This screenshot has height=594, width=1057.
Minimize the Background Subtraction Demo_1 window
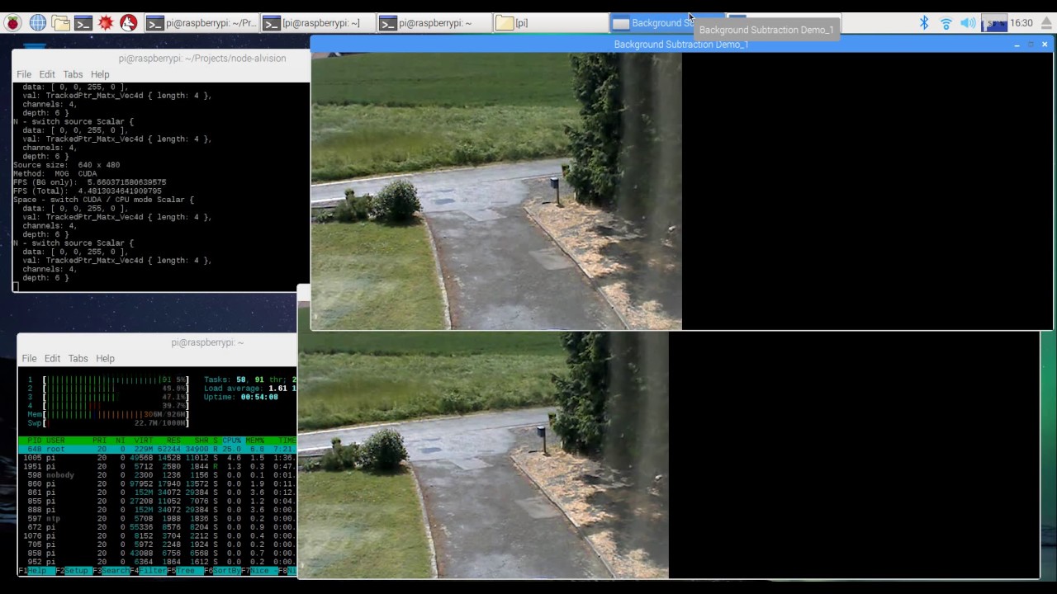[x=1017, y=45]
